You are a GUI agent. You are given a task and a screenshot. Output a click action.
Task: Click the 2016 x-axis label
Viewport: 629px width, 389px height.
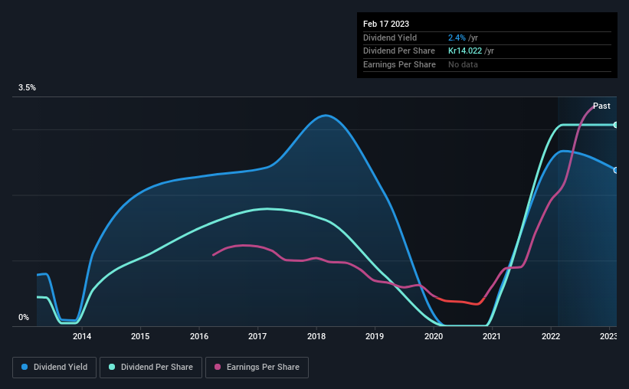pos(199,336)
